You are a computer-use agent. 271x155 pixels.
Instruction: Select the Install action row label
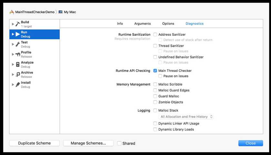coord(26,83)
